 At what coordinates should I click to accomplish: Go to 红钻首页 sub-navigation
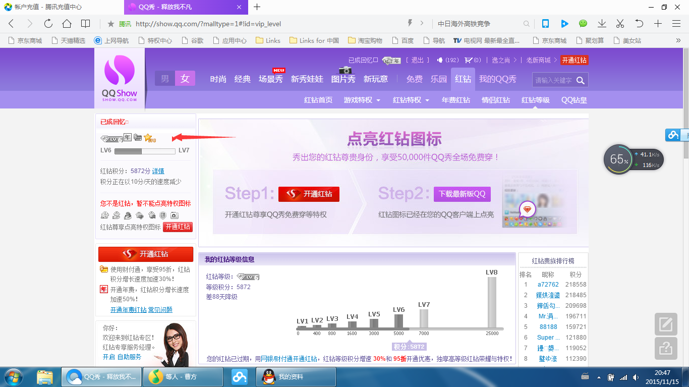click(318, 100)
